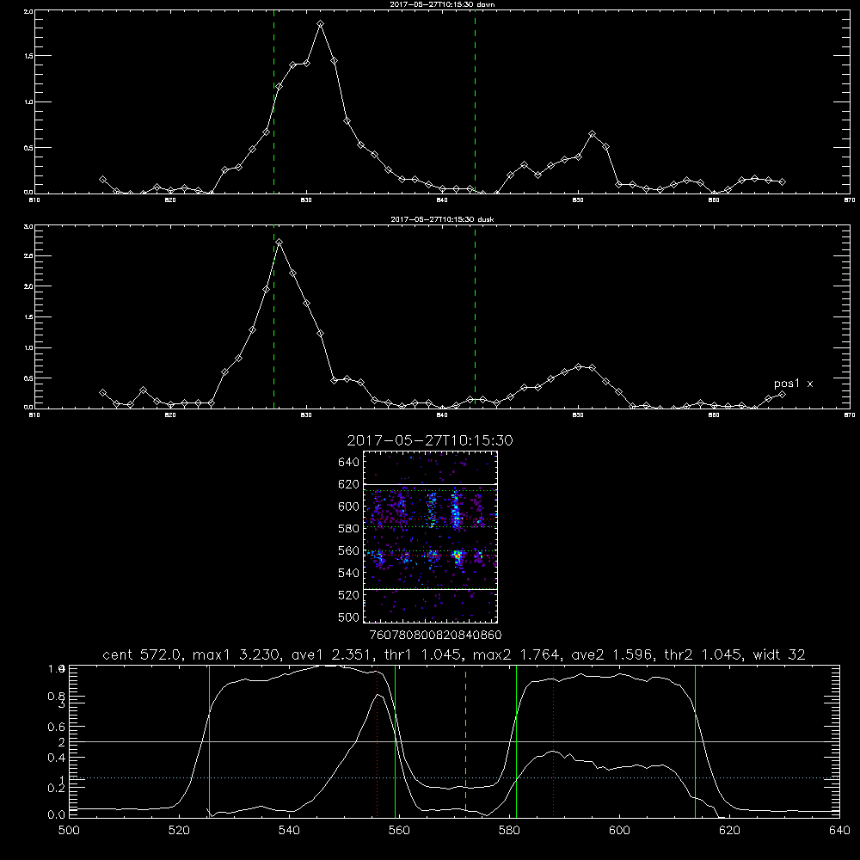Click the '600' x-axis label of bottom plot
This screenshot has height=860, width=860.
[619, 831]
